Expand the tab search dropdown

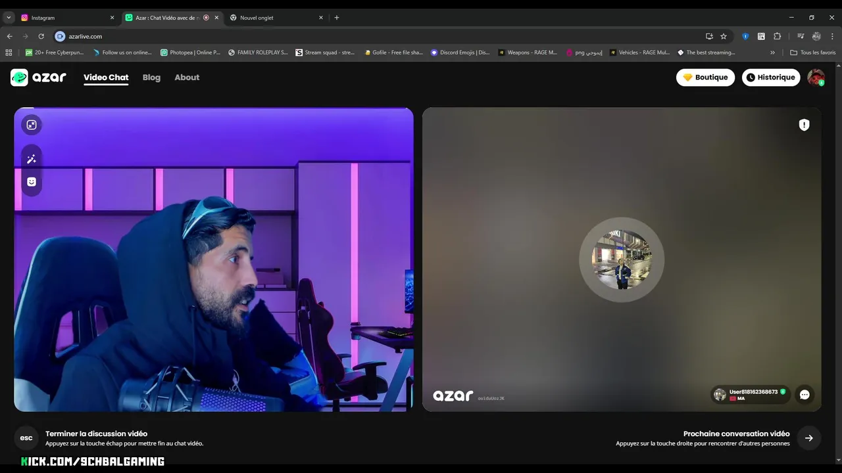tap(9, 18)
